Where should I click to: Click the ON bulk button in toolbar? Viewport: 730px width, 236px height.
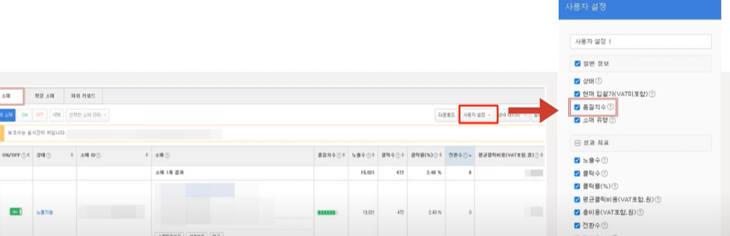25,115
